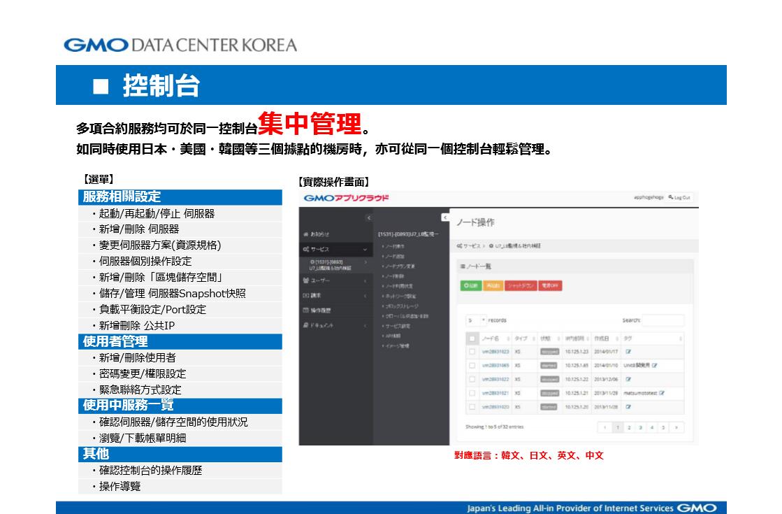Click the 2013/12/06 creation date cell
This screenshot has height=514, width=782.
(606, 379)
